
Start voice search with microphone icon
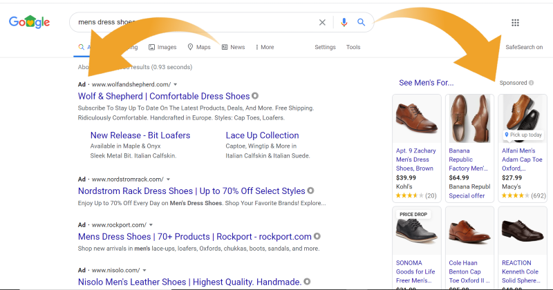point(344,22)
